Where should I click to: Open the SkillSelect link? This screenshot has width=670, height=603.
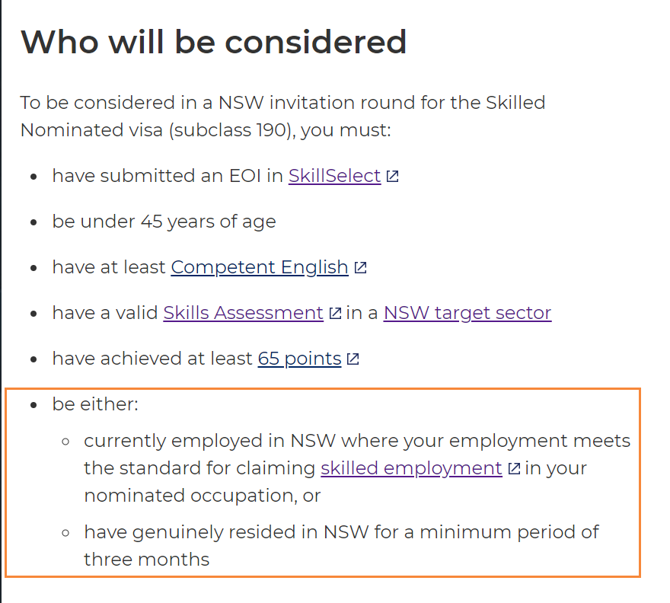(x=334, y=176)
